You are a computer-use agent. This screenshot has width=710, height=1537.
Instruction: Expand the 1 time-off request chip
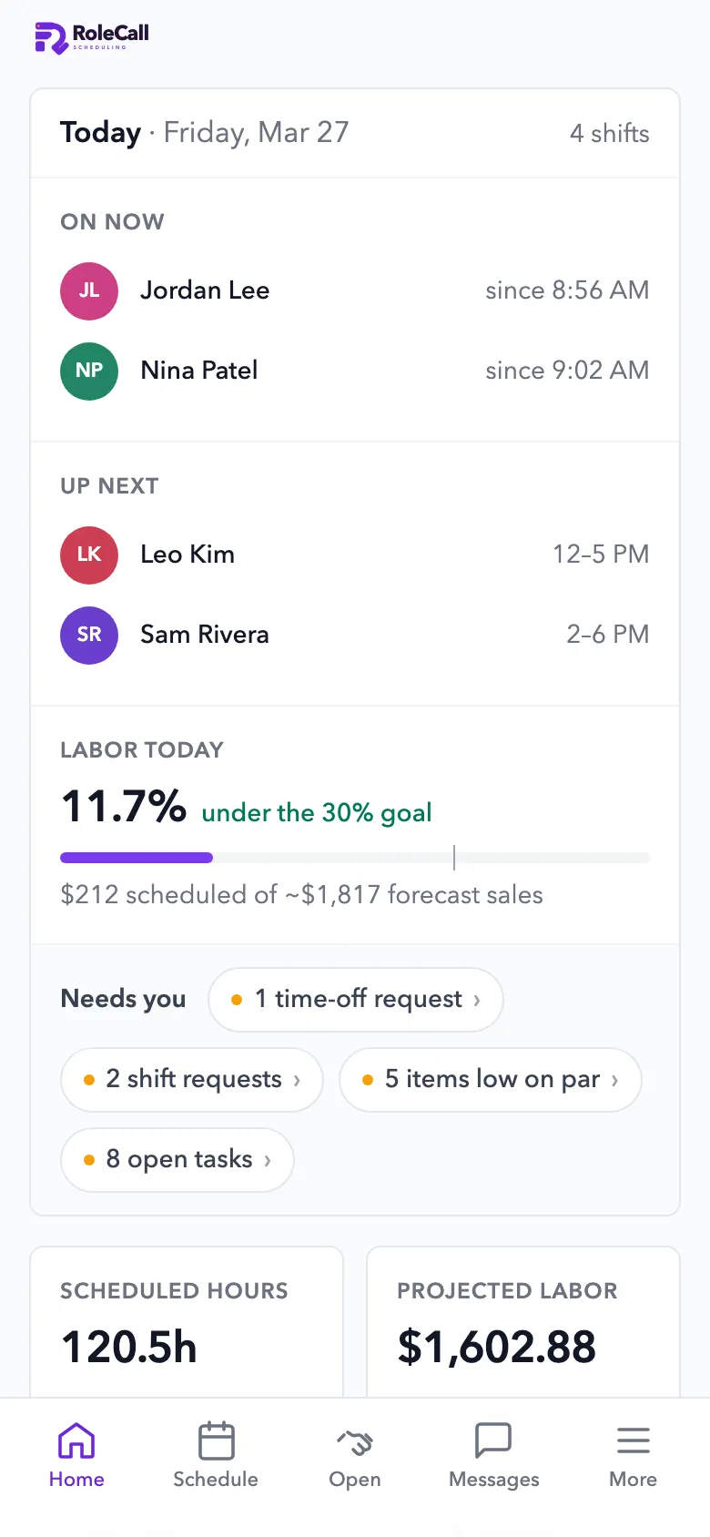356,1000
